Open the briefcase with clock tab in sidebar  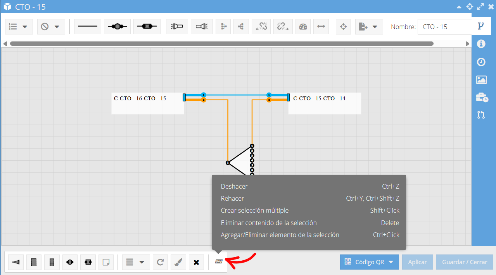click(482, 97)
